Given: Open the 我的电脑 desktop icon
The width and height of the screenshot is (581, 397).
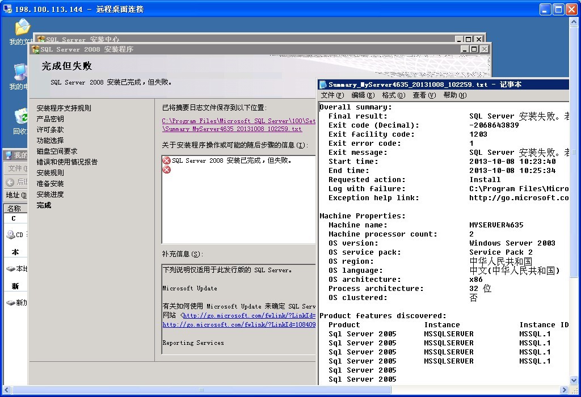Looking at the screenshot, I should pyautogui.click(x=20, y=71).
